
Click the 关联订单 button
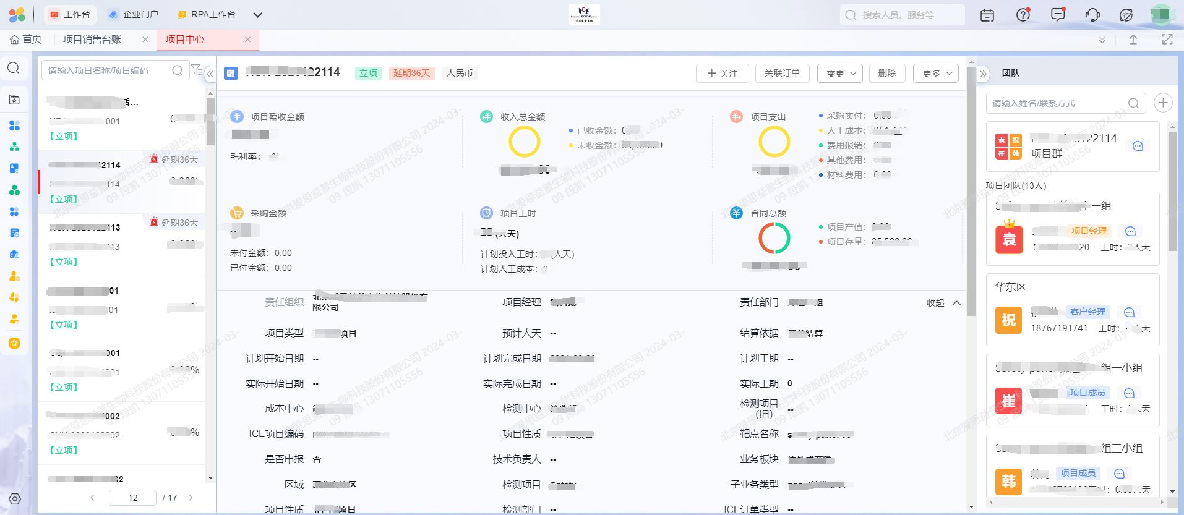tap(782, 73)
